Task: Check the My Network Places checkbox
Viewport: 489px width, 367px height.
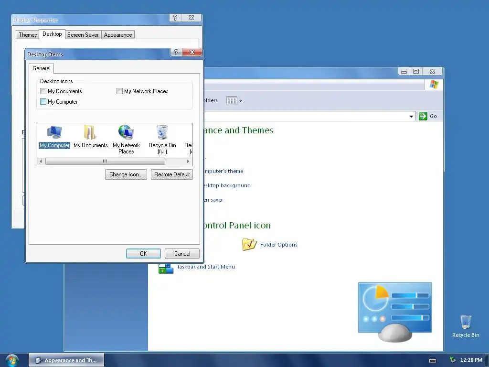Action: (x=119, y=91)
